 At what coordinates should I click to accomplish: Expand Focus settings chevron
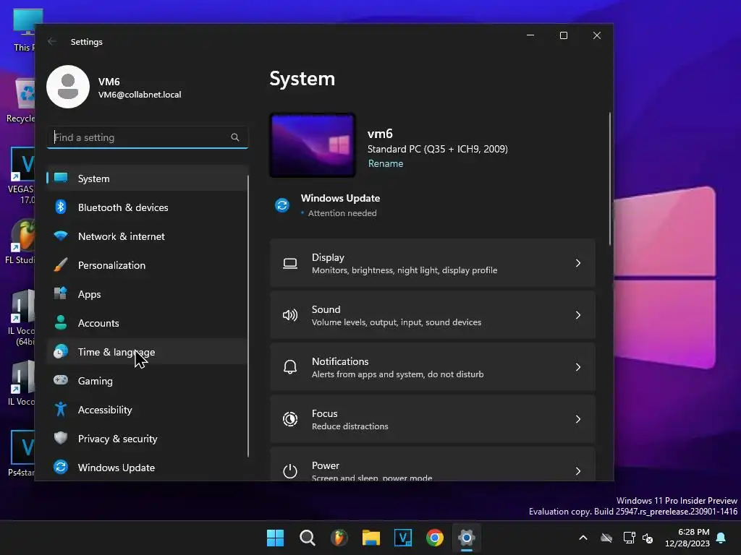tap(578, 419)
